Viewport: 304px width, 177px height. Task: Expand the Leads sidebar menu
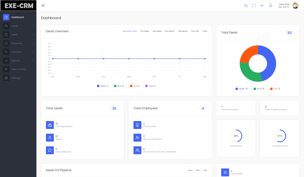pyautogui.click(x=18, y=26)
